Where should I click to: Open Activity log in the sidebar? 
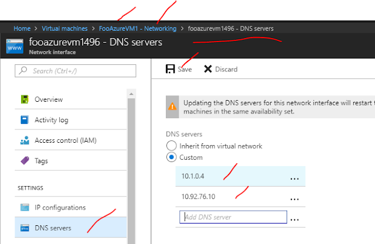(x=70, y=119)
